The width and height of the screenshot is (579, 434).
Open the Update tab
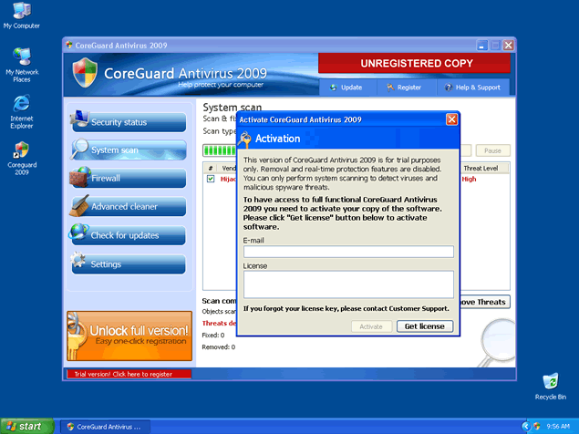click(x=346, y=88)
